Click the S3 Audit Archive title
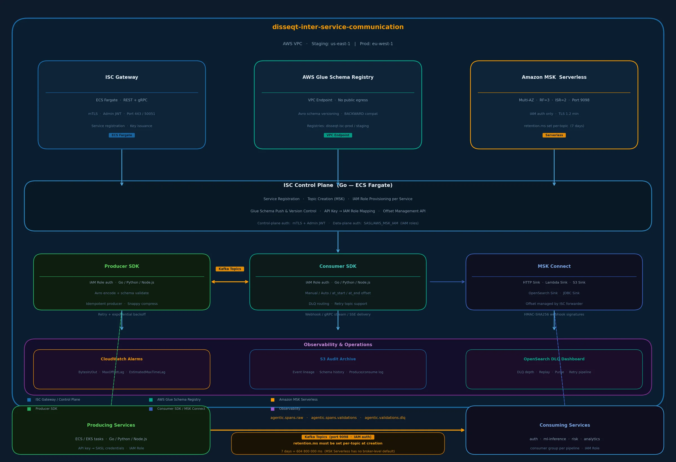The image size is (676, 462). [x=338, y=359]
